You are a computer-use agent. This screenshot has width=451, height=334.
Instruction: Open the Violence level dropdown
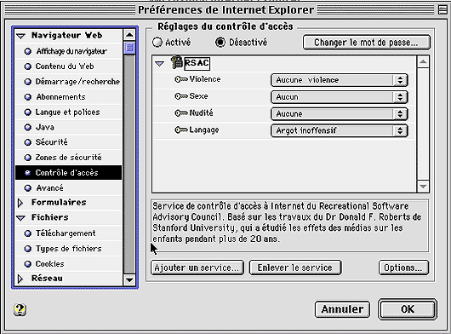[340, 80]
